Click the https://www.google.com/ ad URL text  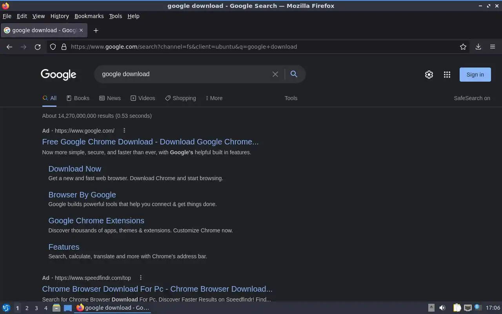(x=85, y=131)
